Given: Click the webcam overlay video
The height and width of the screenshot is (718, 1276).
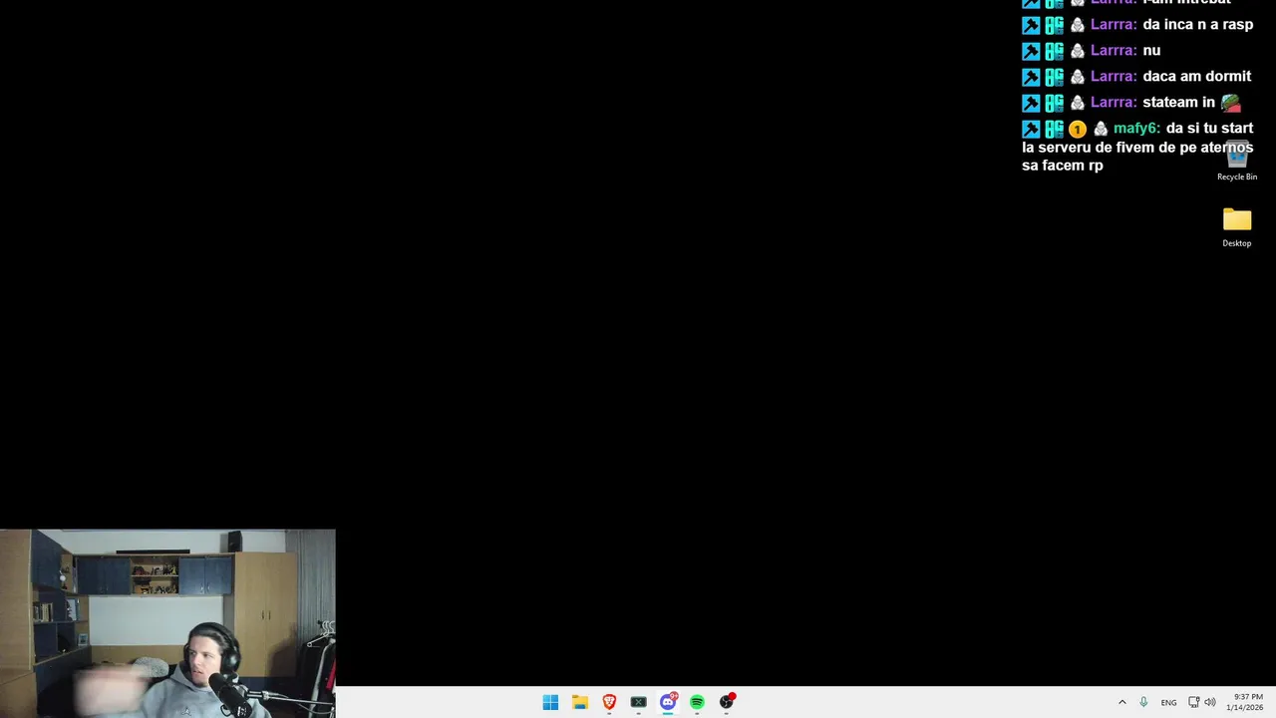Looking at the screenshot, I should (167, 623).
